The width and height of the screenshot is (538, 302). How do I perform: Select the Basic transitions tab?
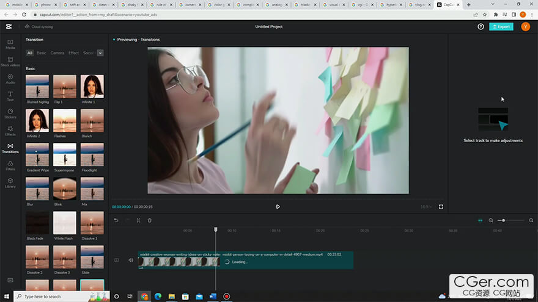[x=41, y=53]
